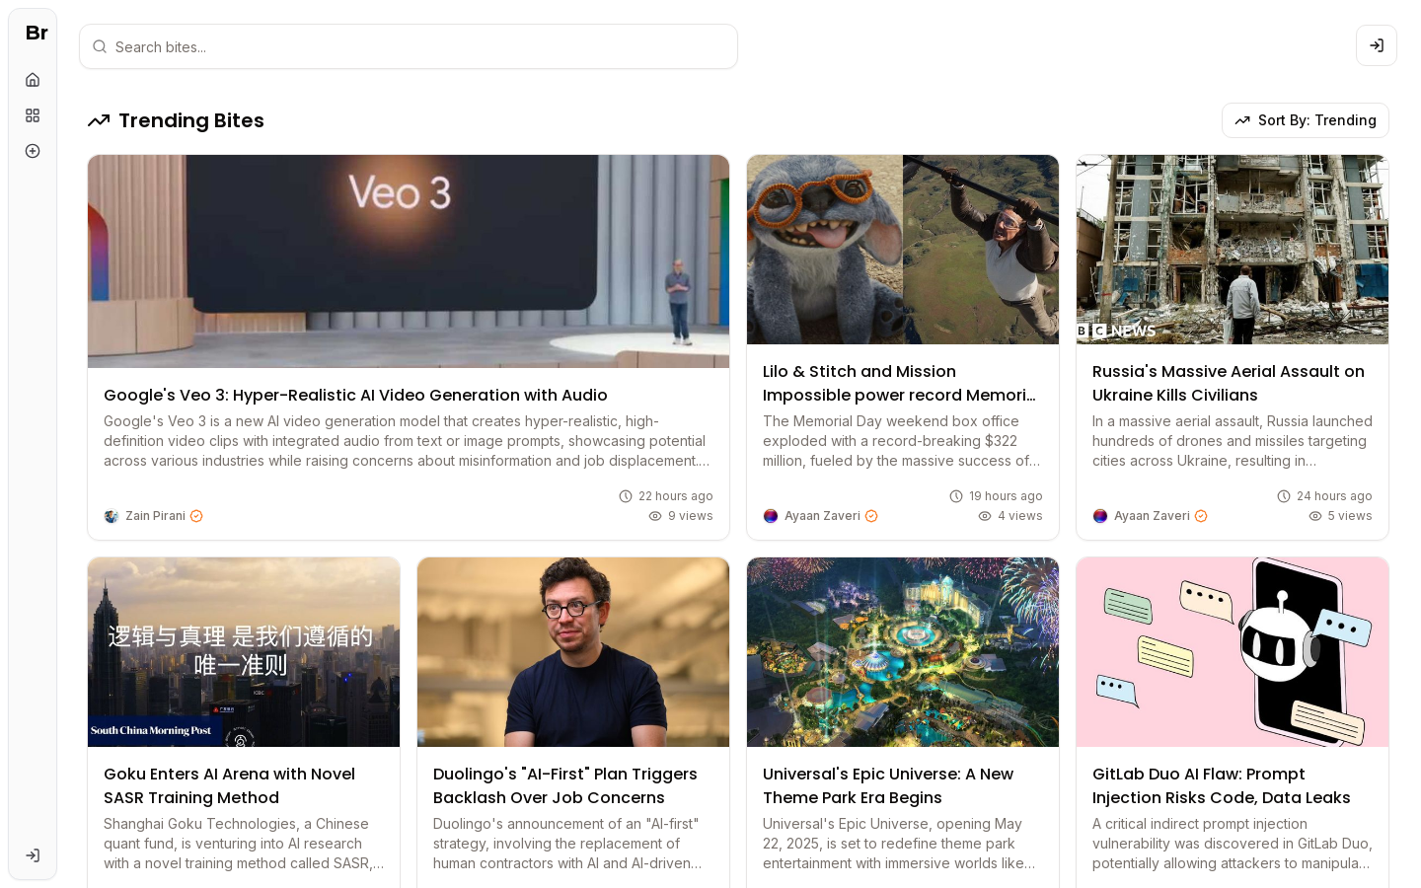Viewport: 1421px width, 888px height.
Task: Open the Ukraine BBC News thumbnail
Action: [1233, 250]
